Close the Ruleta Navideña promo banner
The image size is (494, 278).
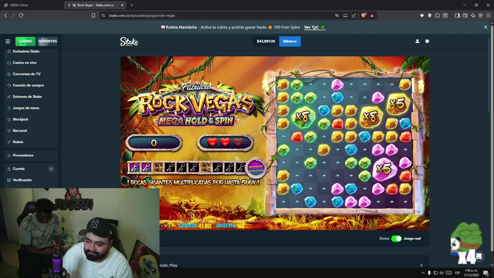[486, 27]
